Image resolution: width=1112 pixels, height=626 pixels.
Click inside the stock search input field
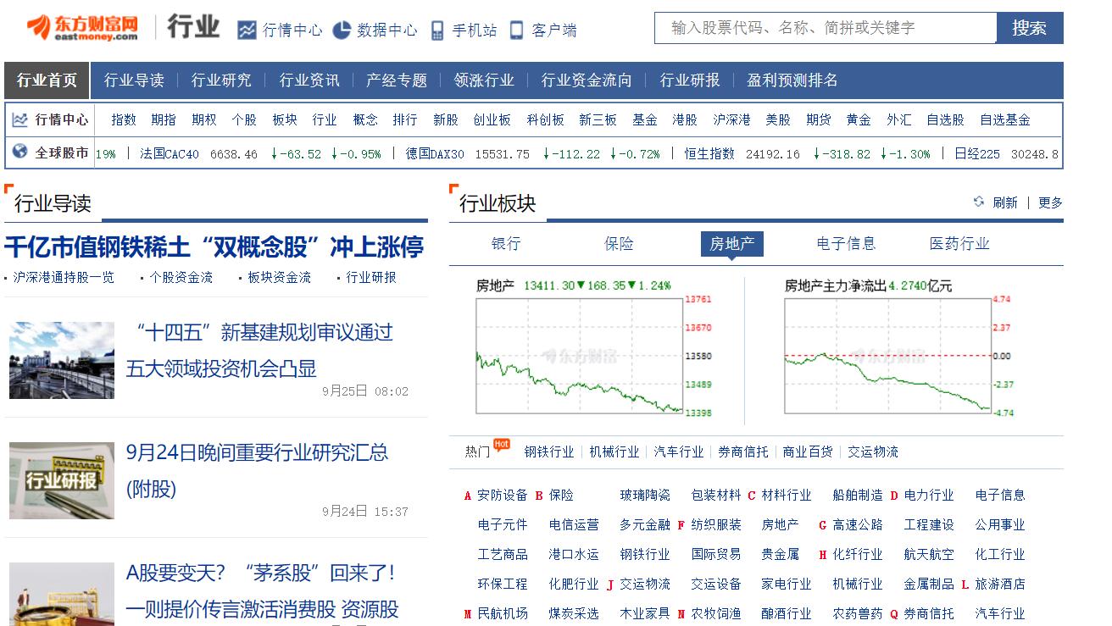coord(822,27)
